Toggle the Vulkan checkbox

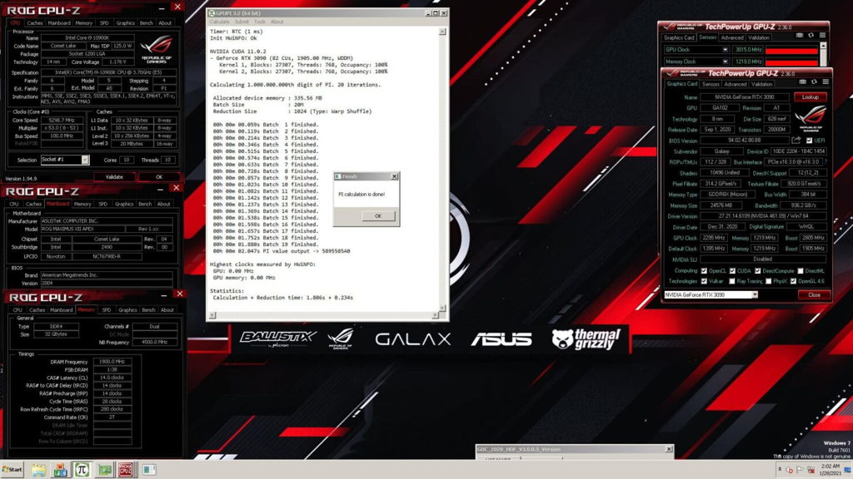tap(704, 281)
